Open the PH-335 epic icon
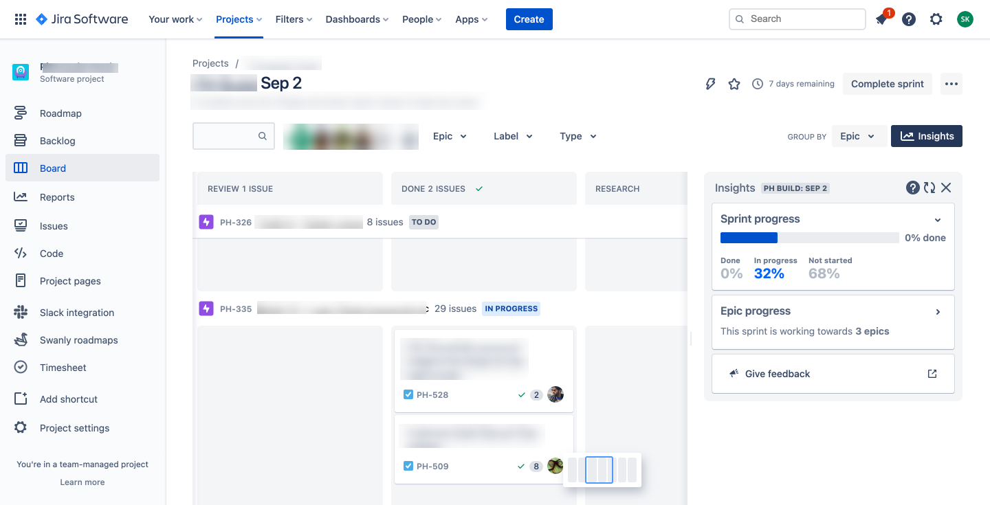 (206, 308)
